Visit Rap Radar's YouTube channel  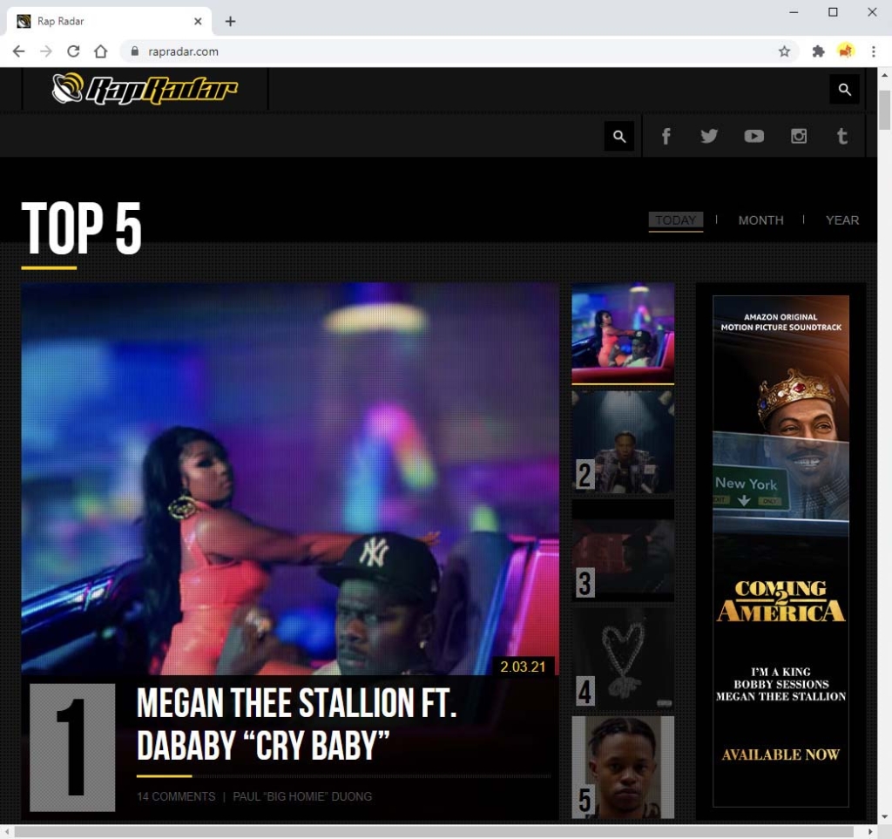point(753,136)
